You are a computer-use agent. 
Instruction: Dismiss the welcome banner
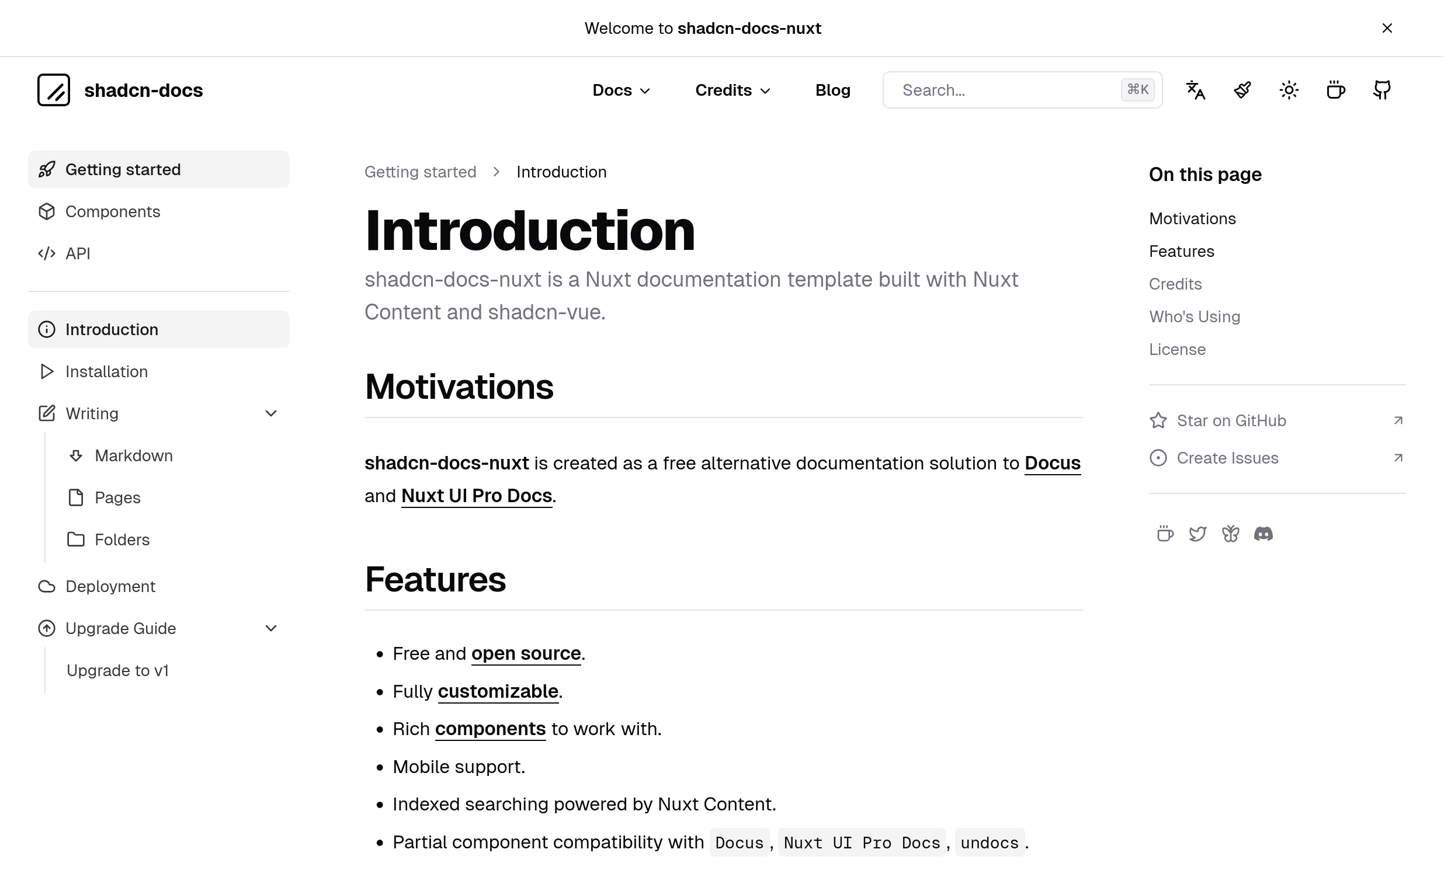coord(1387,28)
